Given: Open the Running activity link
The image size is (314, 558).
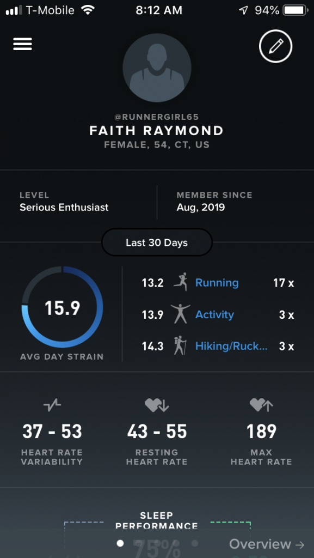Looking at the screenshot, I should coord(217,283).
